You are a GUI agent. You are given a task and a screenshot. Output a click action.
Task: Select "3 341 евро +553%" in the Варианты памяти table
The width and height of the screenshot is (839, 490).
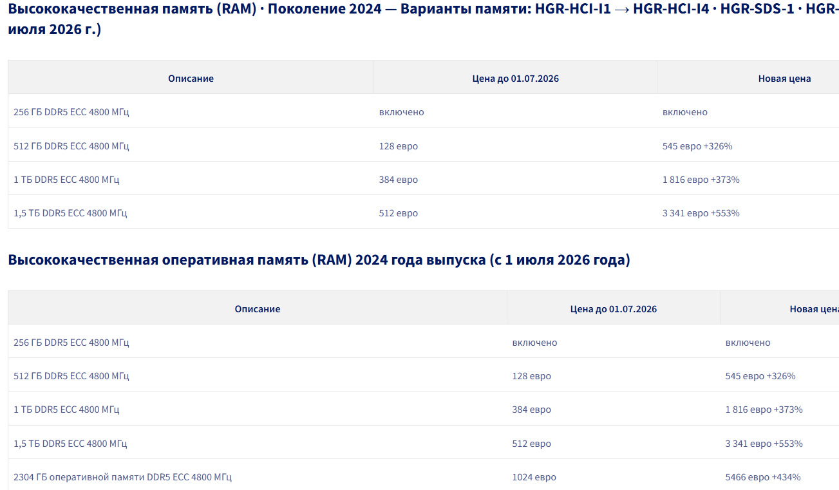(x=701, y=213)
